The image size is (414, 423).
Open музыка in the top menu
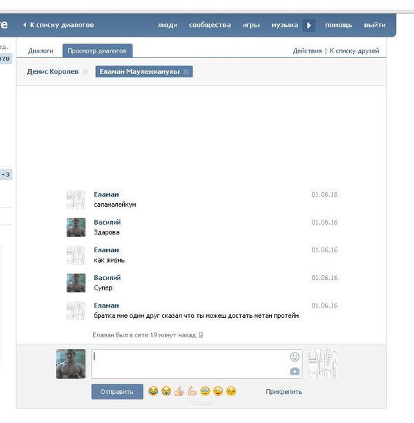coord(284,25)
